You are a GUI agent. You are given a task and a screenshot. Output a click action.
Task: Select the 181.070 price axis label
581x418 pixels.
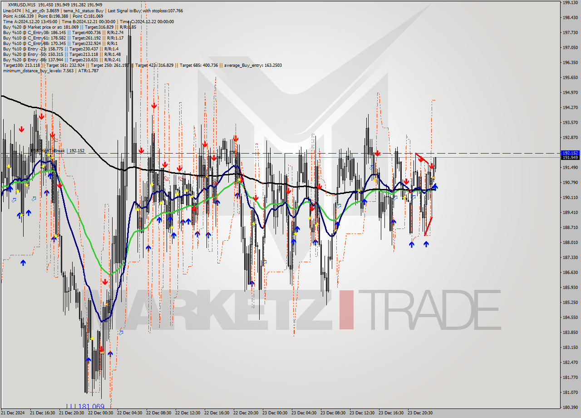(x=570, y=392)
